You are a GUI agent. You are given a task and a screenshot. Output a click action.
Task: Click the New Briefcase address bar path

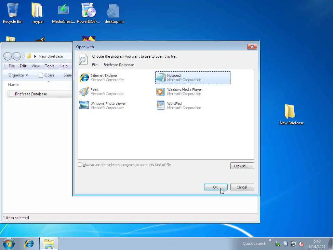pos(50,56)
